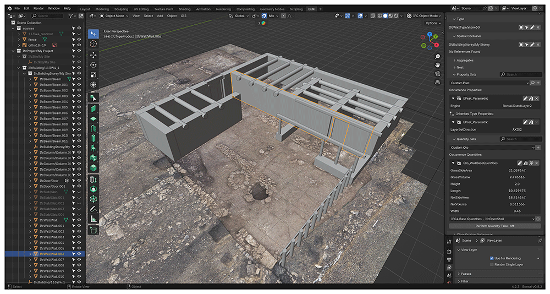The width and height of the screenshot is (550, 294).
Task: Select the cursor/select box tool
Action: (94, 34)
